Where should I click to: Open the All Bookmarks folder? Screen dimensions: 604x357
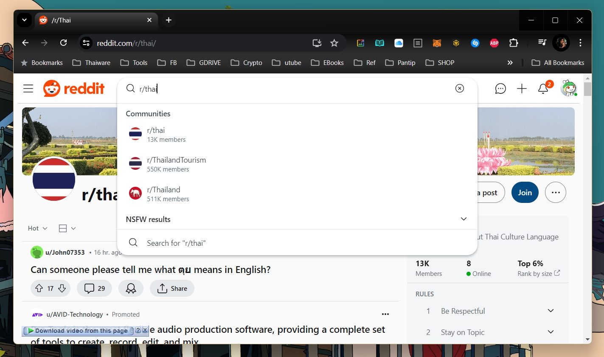click(x=558, y=62)
